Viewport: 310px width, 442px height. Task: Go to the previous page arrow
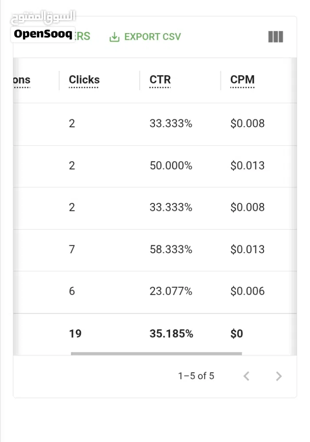click(x=247, y=376)
